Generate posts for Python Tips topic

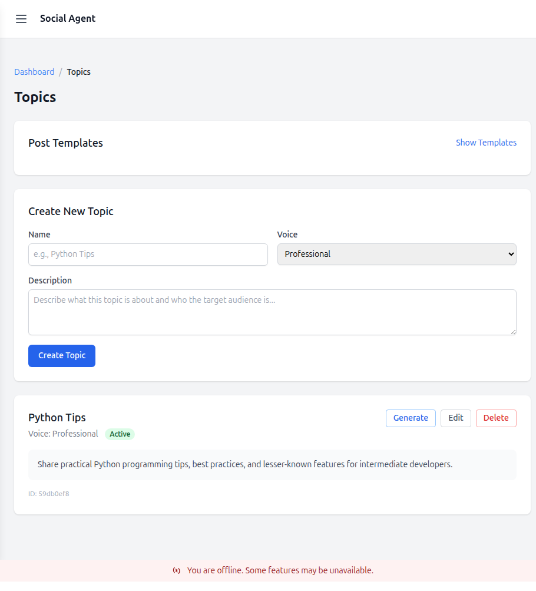click(411, 418)
